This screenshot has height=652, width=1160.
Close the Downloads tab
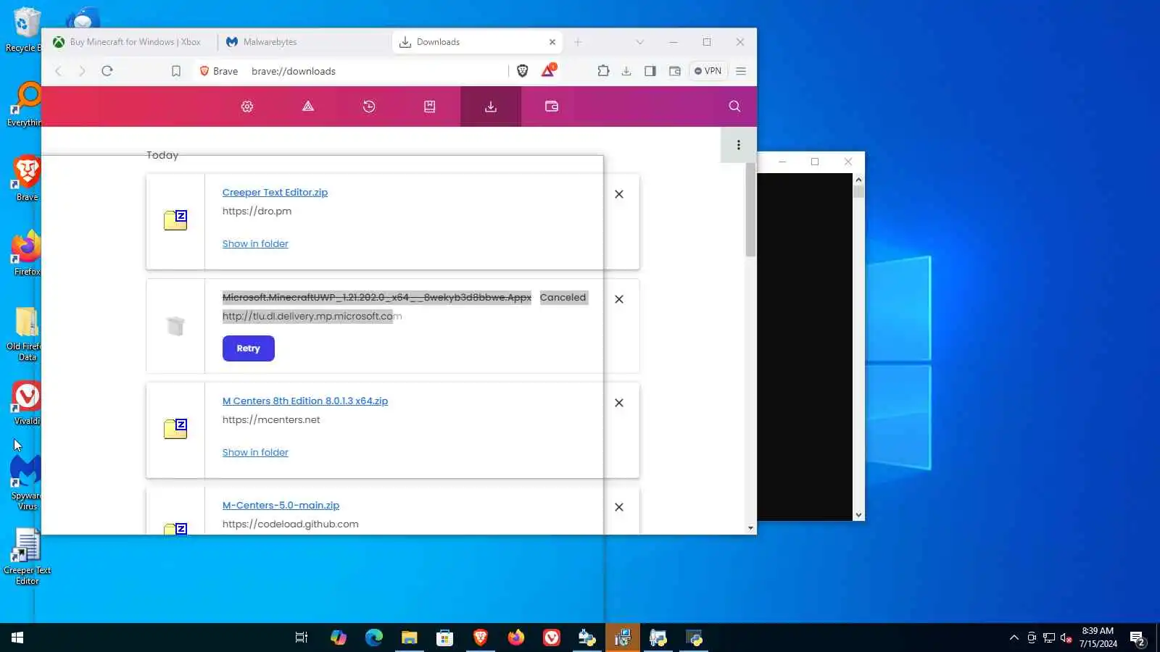pyautogui.click(x=552, y=42)
